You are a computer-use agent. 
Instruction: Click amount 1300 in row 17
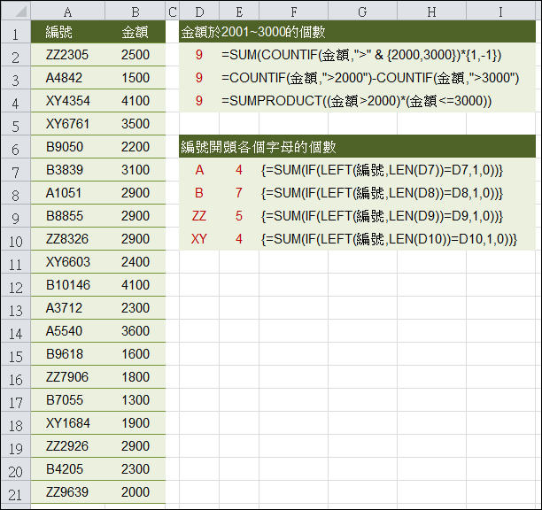click(135, 400)
